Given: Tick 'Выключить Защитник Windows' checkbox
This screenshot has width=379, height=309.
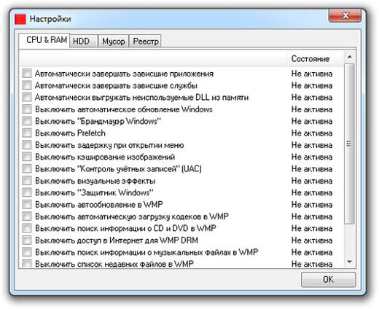Looking at the screenshot, I should (27, 192).
